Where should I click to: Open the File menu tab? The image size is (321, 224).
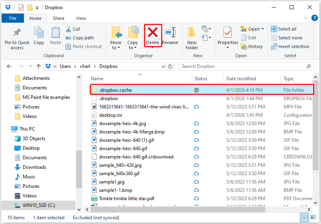click(13, 18)
